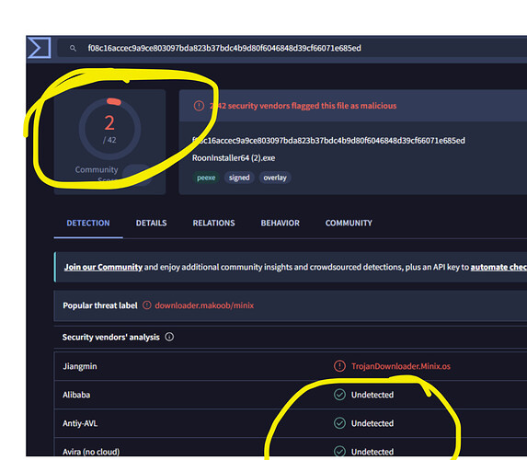Click the VirusTotal sigma logo

[39, 48]
